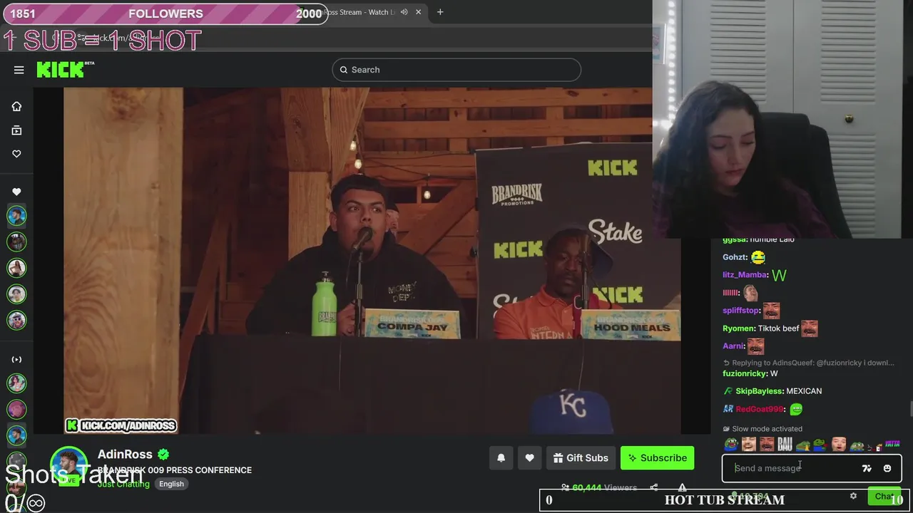Open first recommended channel avatar under broadcast icon
Image resolution: width=913 pixels, height=513 pixels.
pyautogui.click(x=16, y=383)
